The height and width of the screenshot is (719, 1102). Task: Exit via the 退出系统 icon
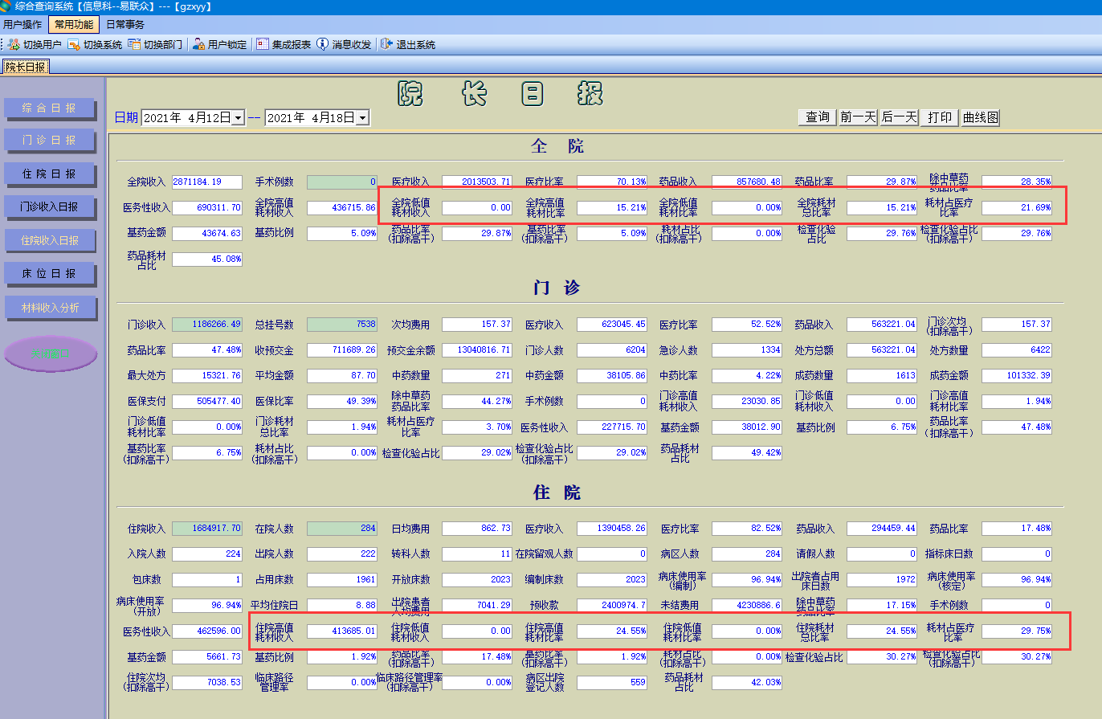[x=386, y=45]
